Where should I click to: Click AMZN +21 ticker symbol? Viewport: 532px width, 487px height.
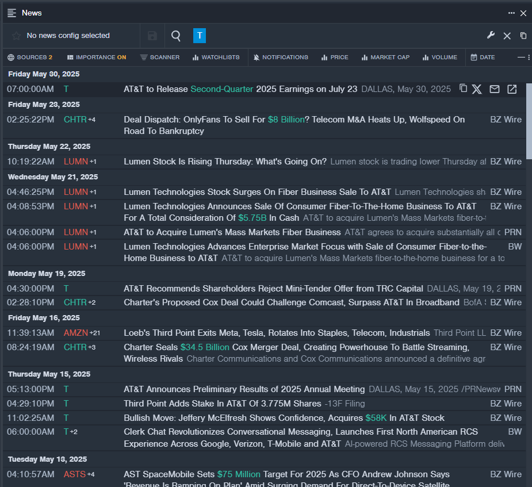point(76,333)
